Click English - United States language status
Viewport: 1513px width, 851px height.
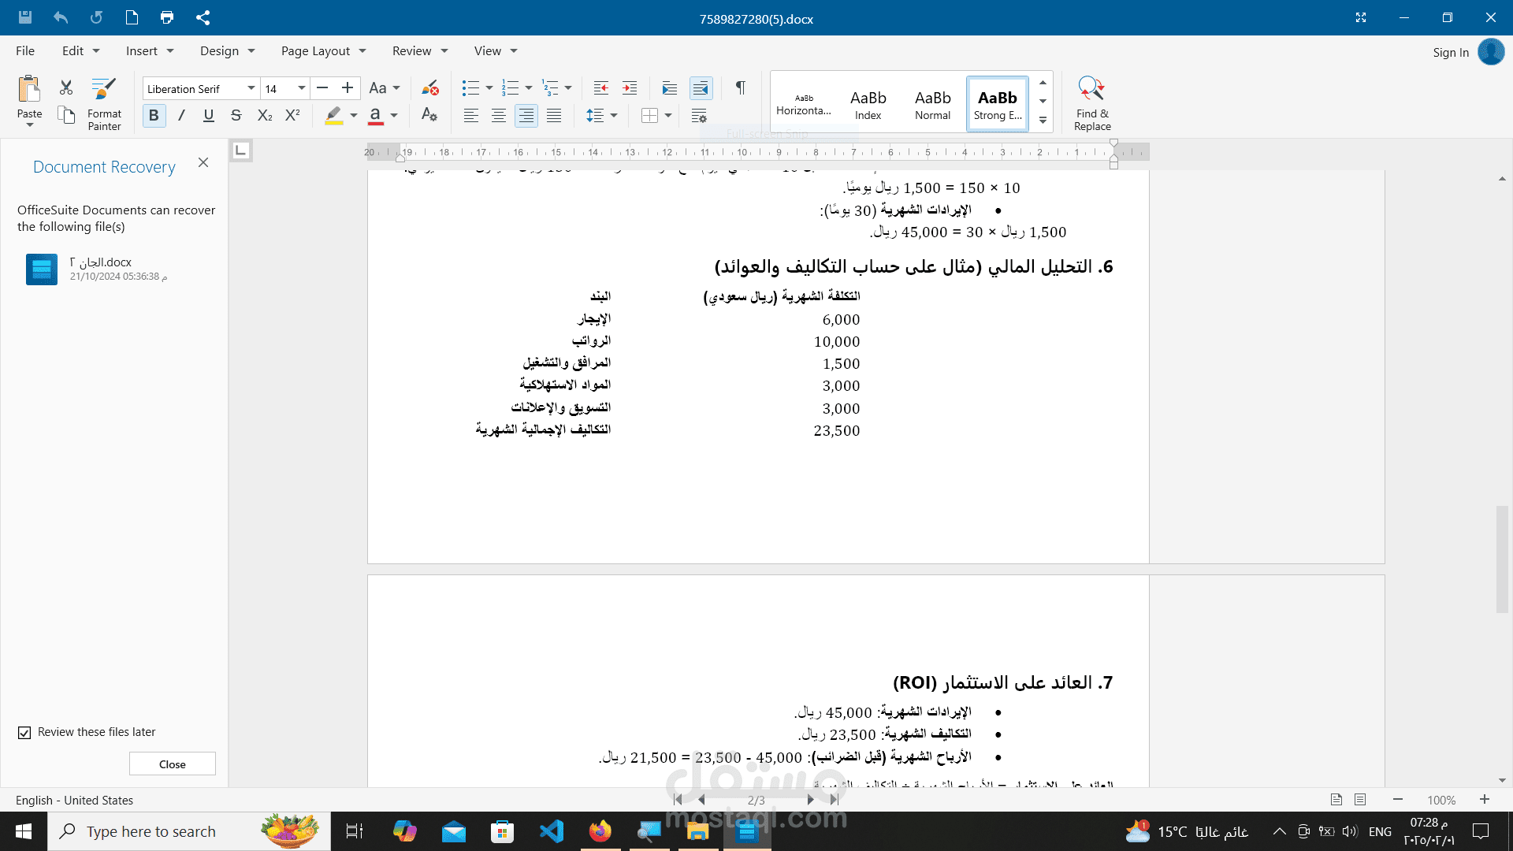[74, 800]
